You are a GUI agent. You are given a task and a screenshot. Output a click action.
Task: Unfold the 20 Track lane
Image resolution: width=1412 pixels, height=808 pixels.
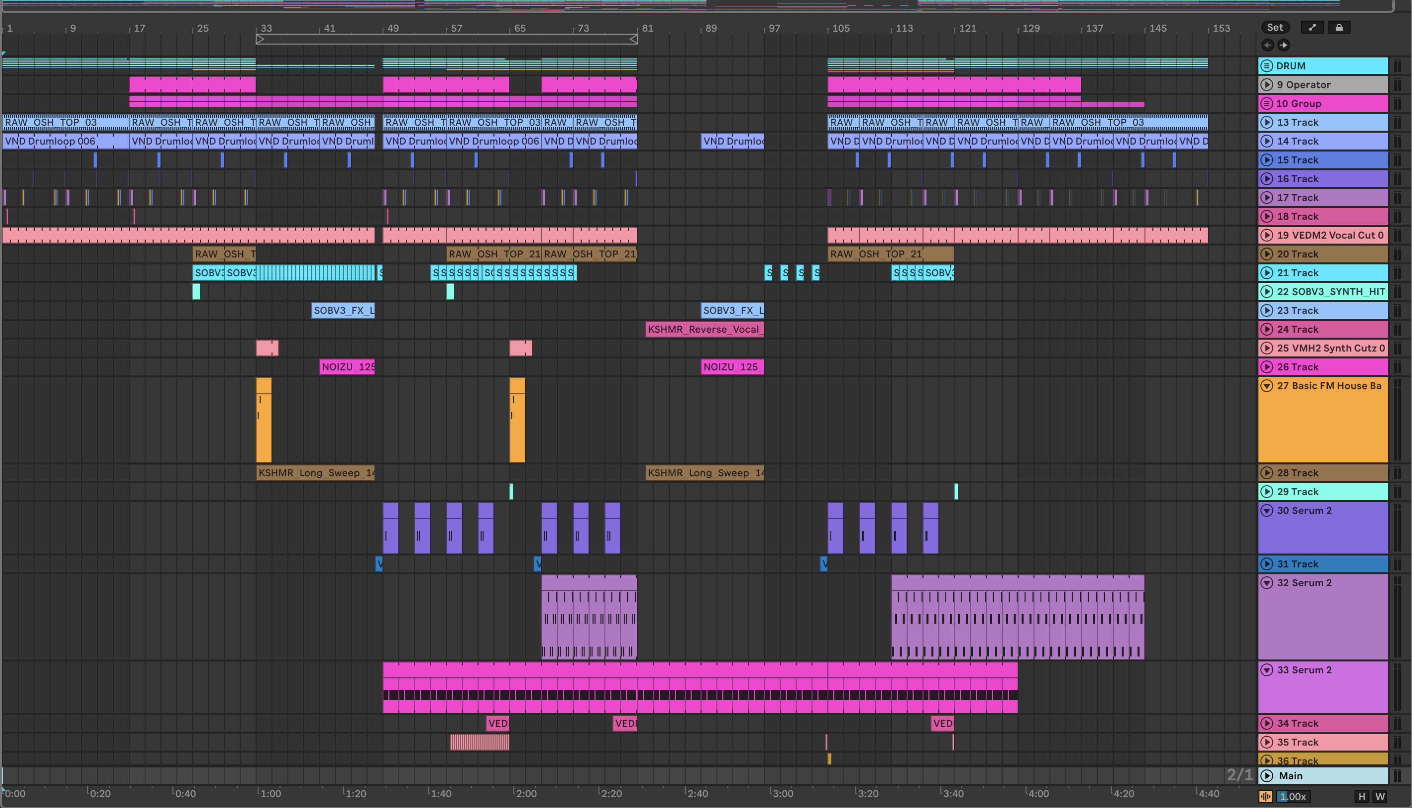pyautogui.click(x=1266, y=253)
